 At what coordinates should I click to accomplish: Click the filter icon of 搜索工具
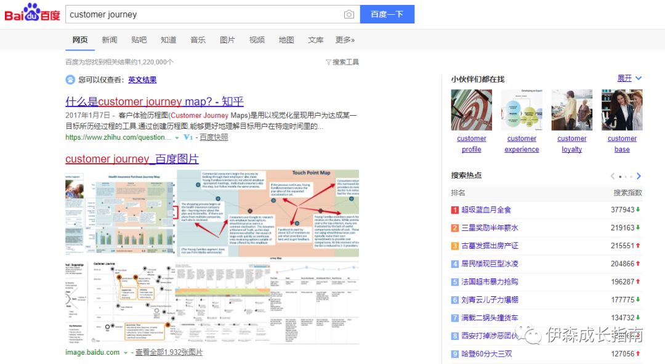point(328,62)
